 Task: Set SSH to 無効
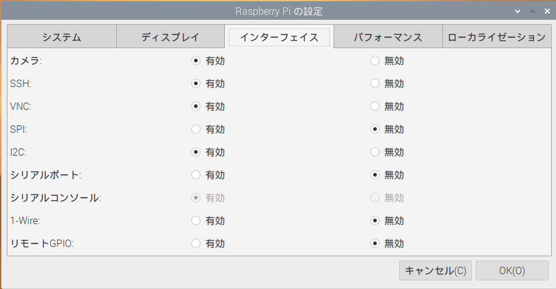[374, 83]
